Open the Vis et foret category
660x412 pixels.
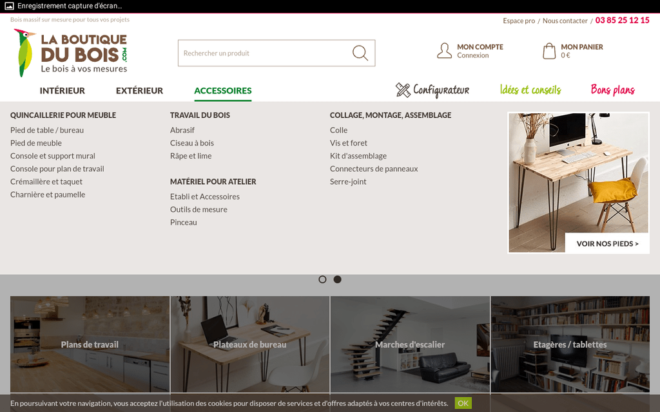click(349, 144)
